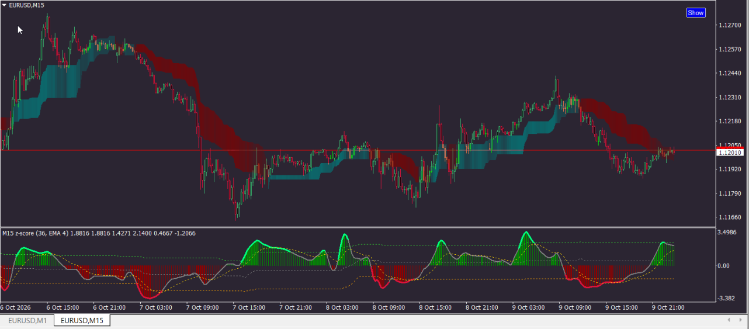Open the EURUSD,M15 chart title dropdown arrow
Image resolution: width=749 pixels, height=329 pixels.
click(x=5, y=5)
